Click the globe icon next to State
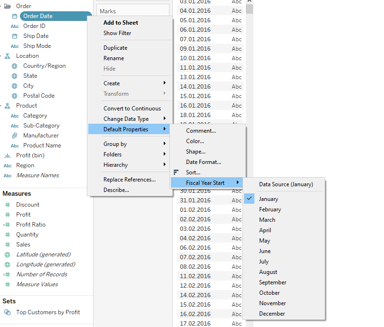The width and height of the screenshot is (384, 327). pos(15,76)
